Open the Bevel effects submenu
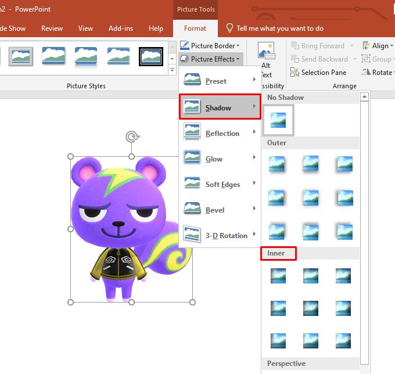The height and width of the screenshot is (374, 395). (220, 210)
